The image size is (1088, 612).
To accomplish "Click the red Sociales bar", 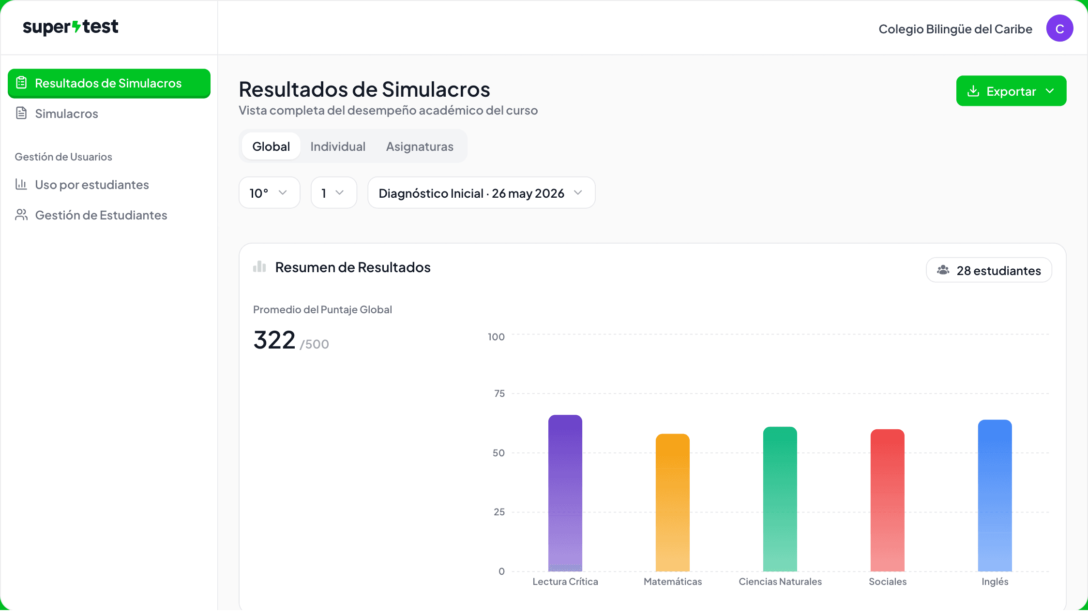I will tap(888, 500).
